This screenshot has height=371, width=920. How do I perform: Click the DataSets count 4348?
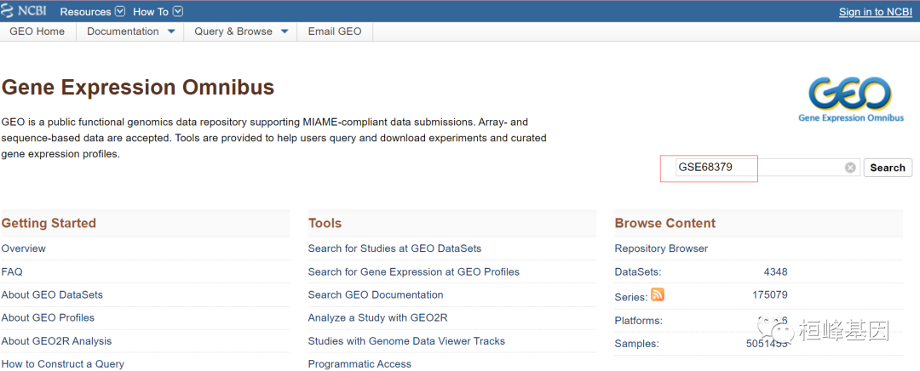(x=776, y=272)
